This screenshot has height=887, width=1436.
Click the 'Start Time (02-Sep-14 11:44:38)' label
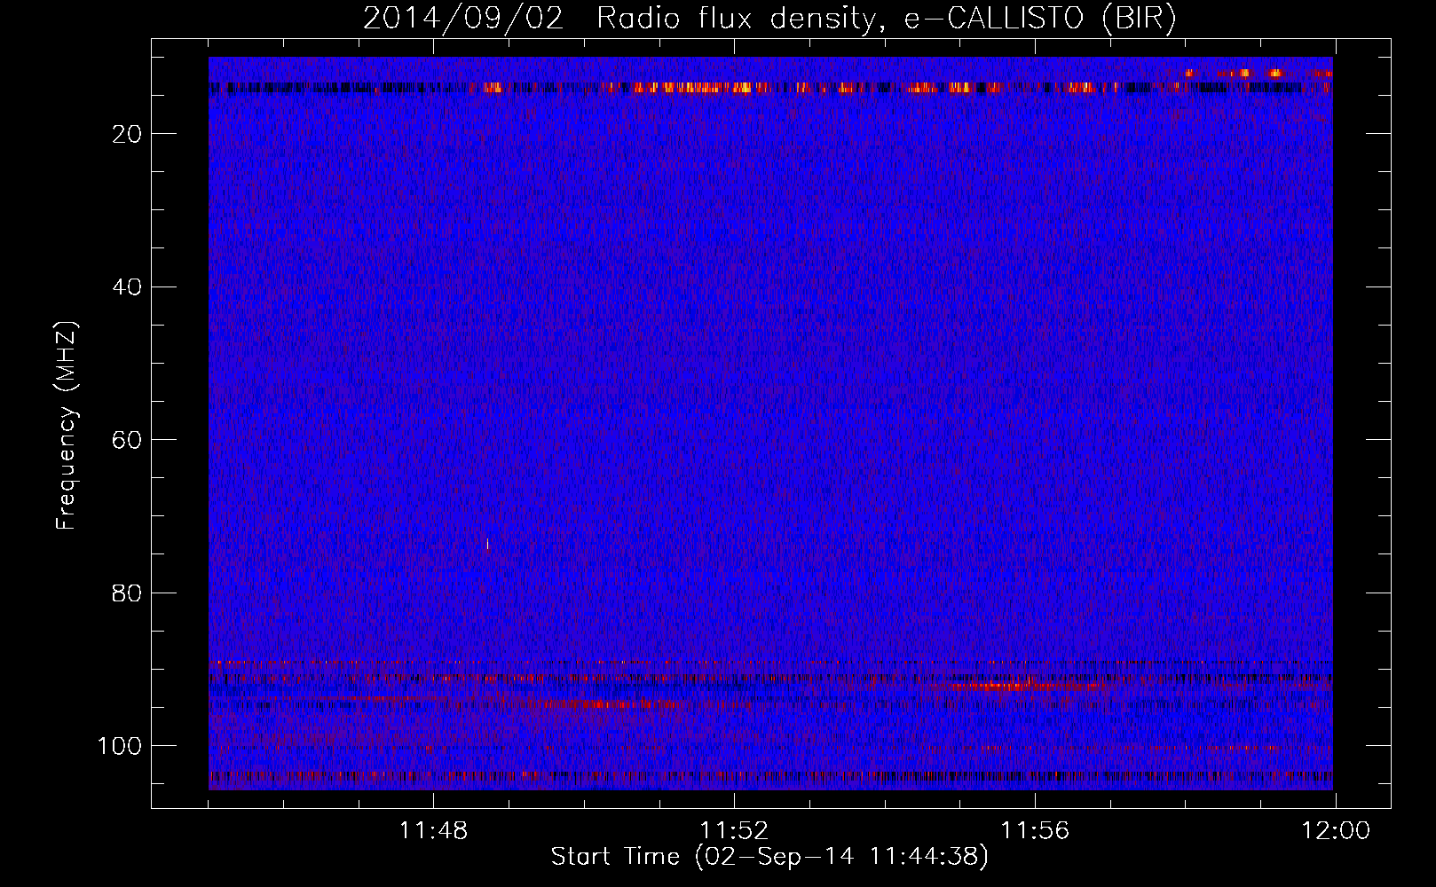click(x=769, y=857)
